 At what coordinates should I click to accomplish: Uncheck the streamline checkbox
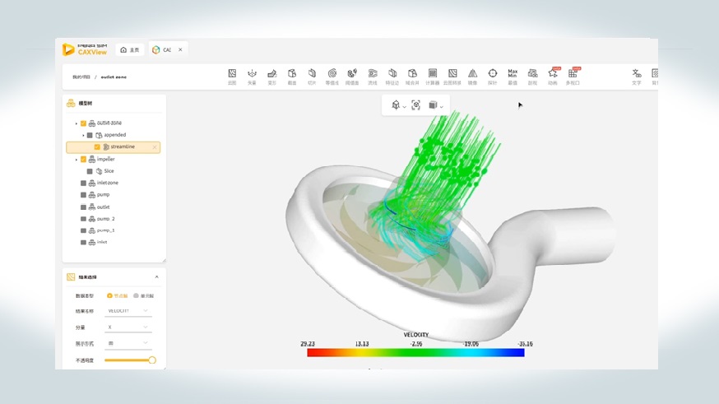[x=97, y=147]
